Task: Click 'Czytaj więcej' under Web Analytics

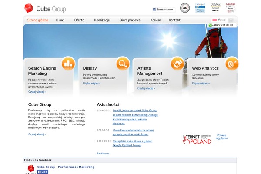Action: [x=201, y=83]
